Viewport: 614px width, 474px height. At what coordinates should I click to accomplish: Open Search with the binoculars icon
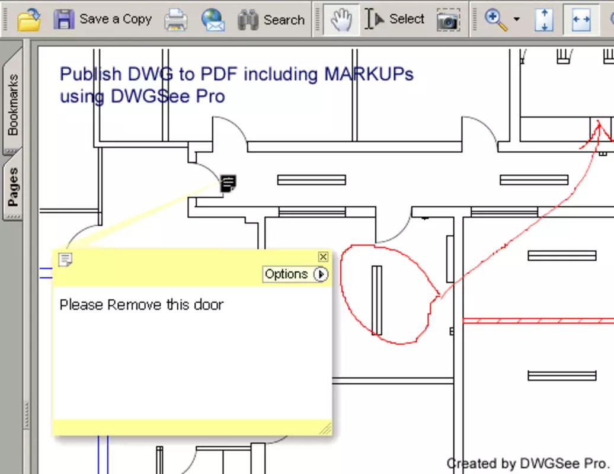248,20
